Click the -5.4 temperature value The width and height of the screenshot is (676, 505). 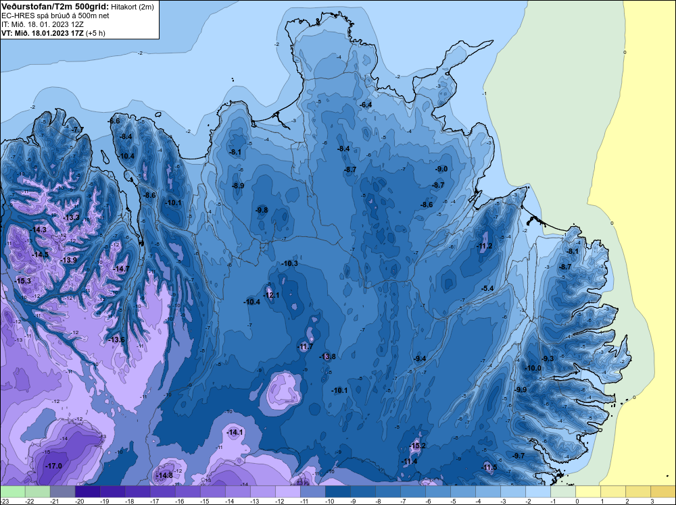pyautogui.click(x=487, y=288)
